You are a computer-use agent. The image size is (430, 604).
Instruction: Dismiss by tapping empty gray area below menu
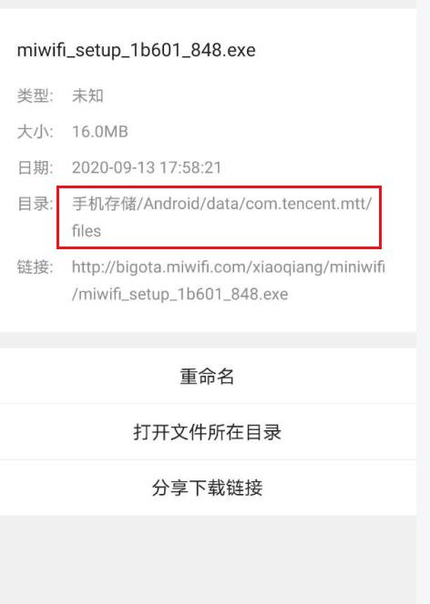click(x=209, y=559)
